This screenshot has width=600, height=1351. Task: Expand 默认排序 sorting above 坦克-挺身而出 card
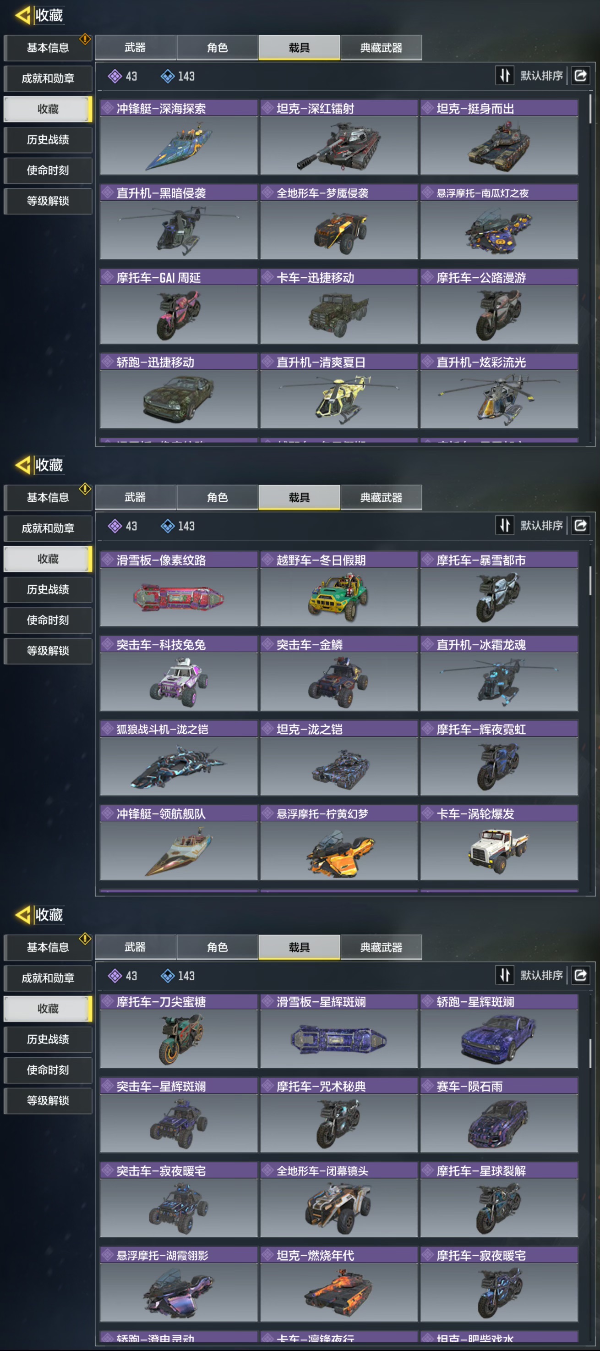(x=541, y=76)
